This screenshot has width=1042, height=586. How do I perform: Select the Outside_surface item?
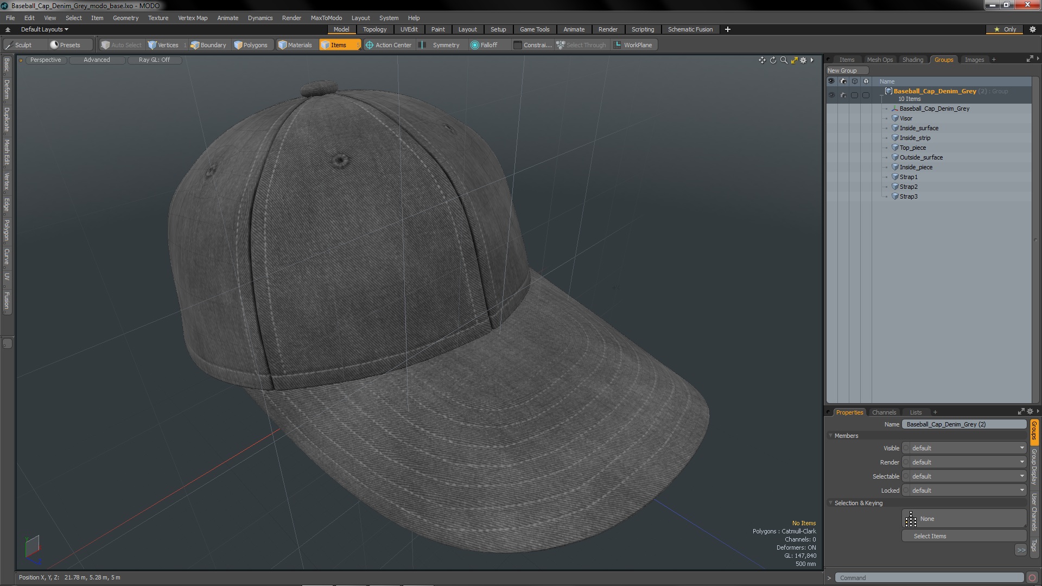921,157
